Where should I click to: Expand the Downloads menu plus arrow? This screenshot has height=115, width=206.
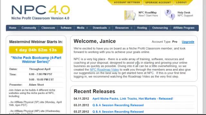[x=109, y=28]
